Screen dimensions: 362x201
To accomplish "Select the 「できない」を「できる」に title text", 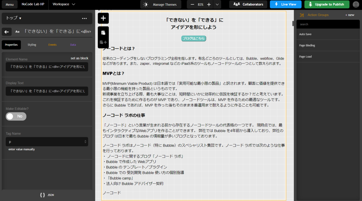I will coord(195,20).
